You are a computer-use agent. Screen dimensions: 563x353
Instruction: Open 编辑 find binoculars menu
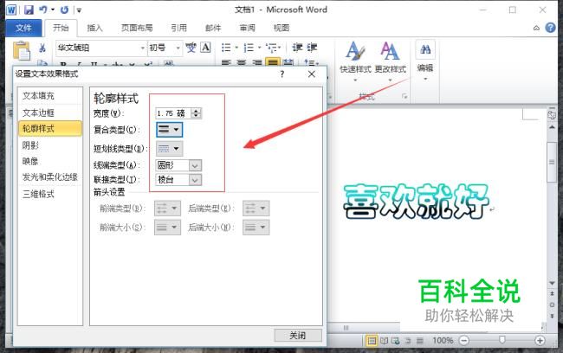(x=425, y=61)
